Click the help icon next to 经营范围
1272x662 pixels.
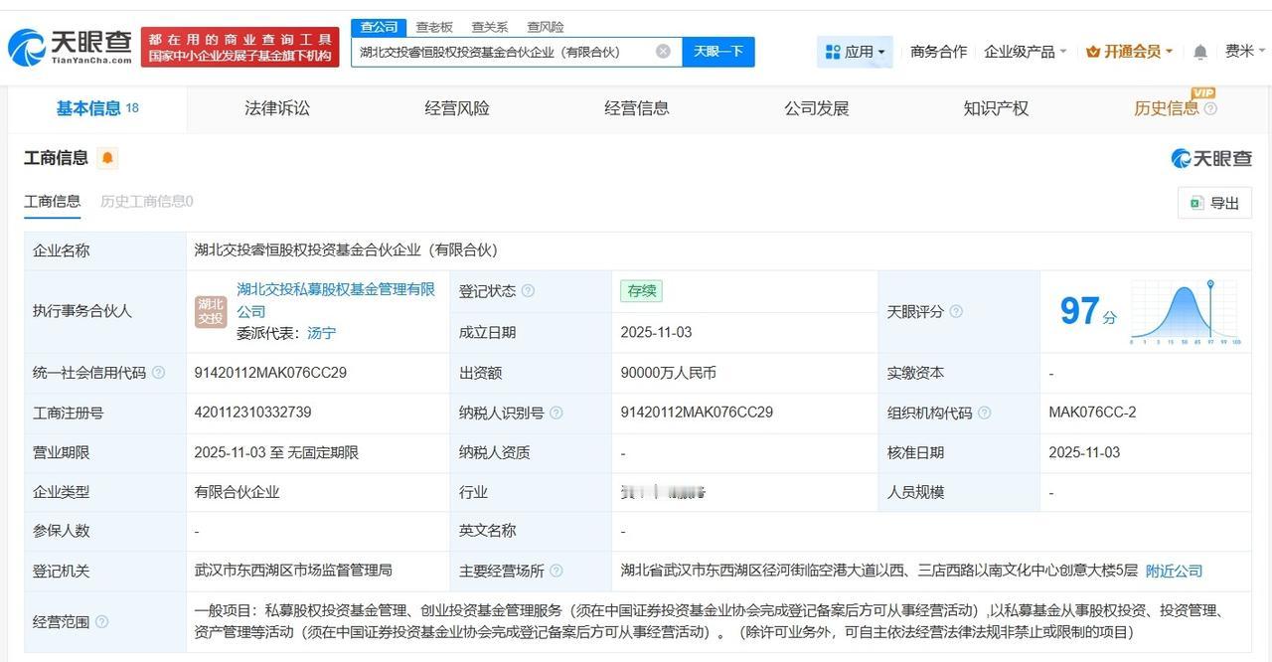(x=101, y=622)
